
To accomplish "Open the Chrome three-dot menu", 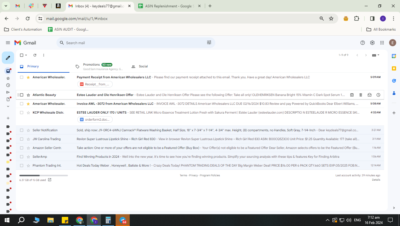I will pos(394,19).
